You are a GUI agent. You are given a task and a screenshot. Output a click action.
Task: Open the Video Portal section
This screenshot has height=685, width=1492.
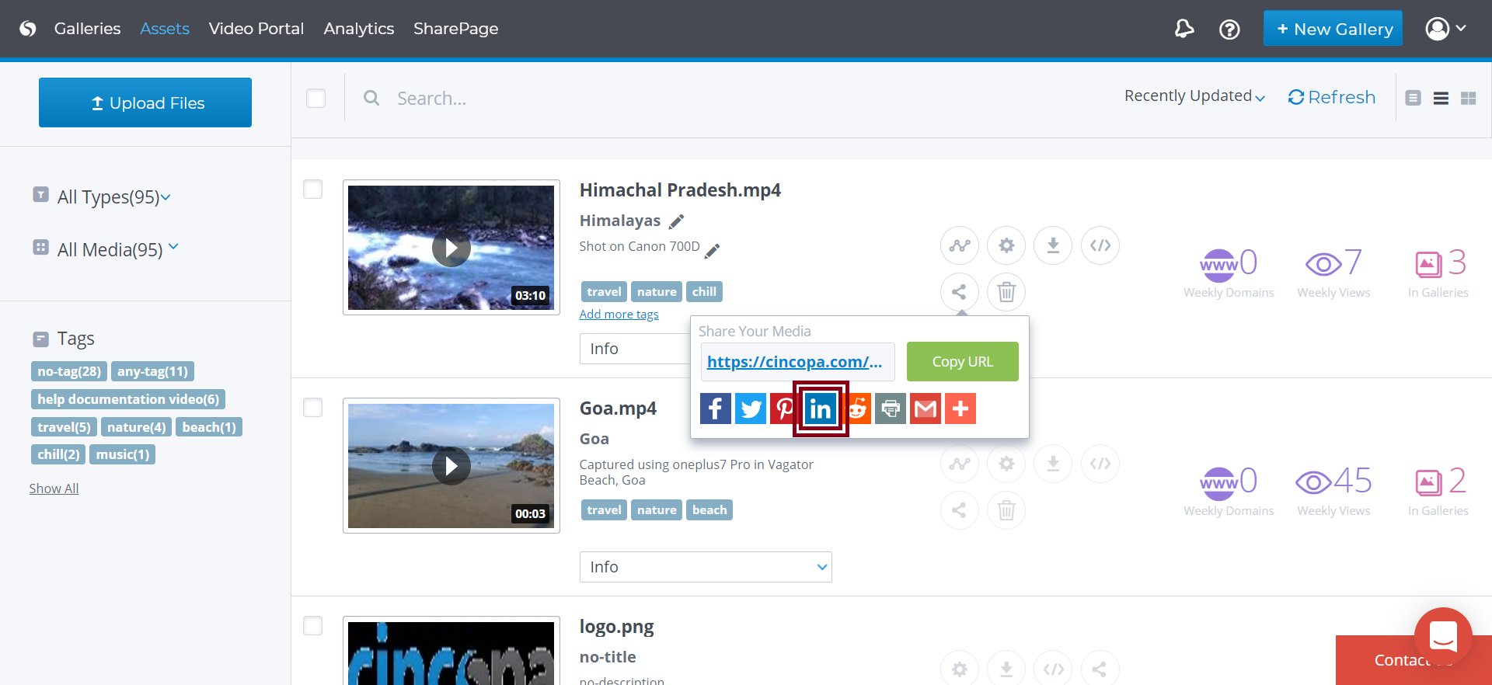256,29
